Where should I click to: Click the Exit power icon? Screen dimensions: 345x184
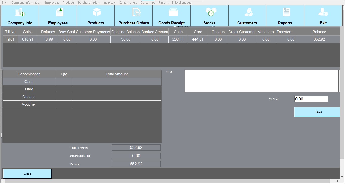pos(323,12)
